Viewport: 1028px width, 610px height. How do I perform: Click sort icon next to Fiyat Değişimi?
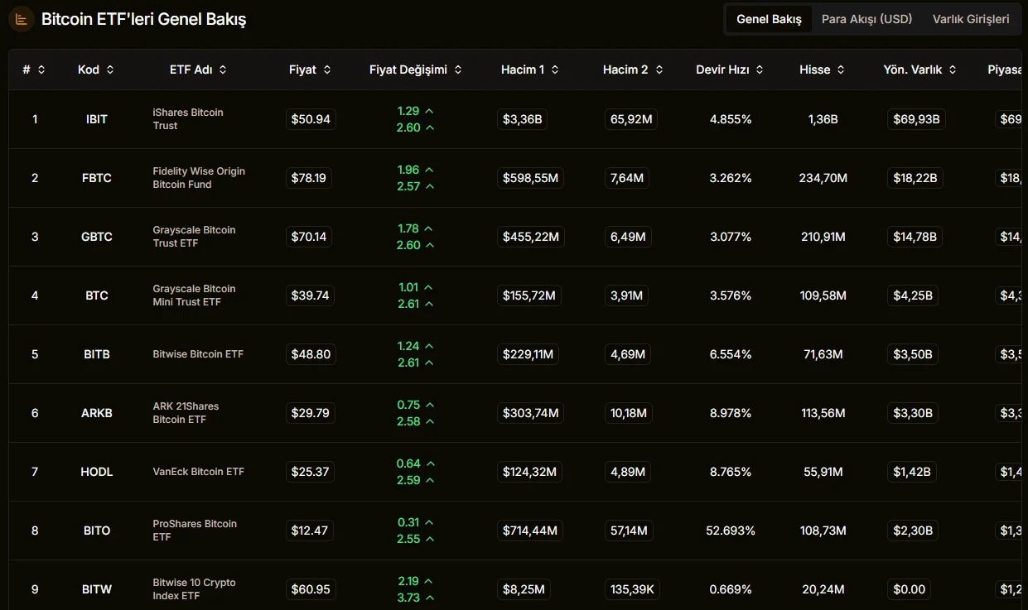click(458, 70)
